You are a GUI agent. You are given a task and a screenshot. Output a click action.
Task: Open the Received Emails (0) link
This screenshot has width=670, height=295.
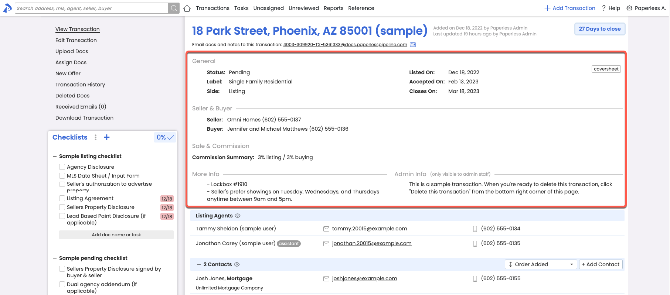[x=81, y=107]
